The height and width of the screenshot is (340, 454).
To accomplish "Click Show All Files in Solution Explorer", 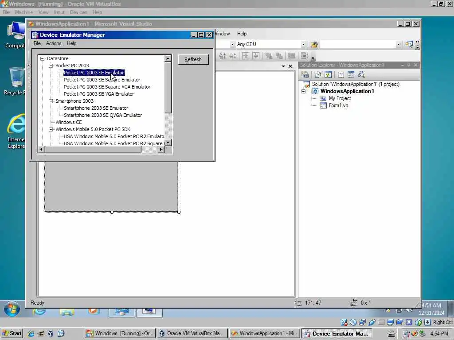I will click(x=318, y=74).
